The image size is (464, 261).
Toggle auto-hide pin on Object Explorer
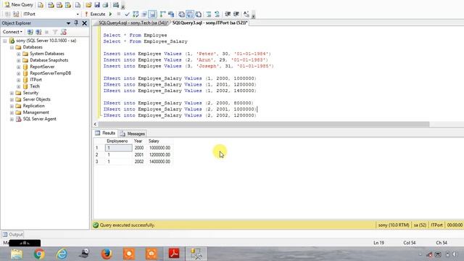pyautogui.click(x=76, y=23)
